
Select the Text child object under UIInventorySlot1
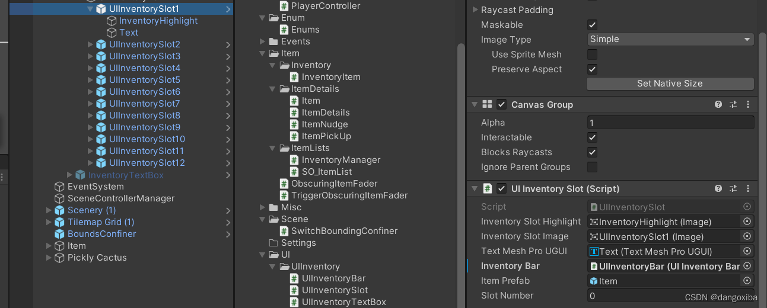click(129, 33)
